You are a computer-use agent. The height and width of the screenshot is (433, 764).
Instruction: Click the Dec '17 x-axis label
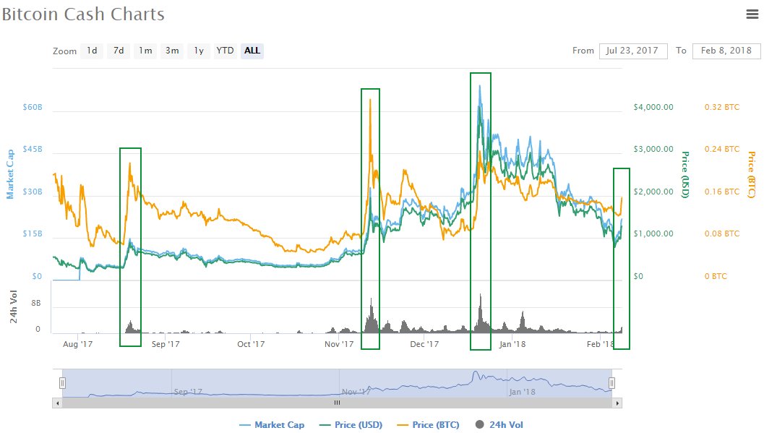tap(424, 344)
